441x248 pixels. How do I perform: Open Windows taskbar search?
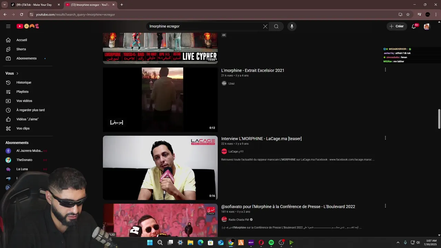[x=160, y=242]
